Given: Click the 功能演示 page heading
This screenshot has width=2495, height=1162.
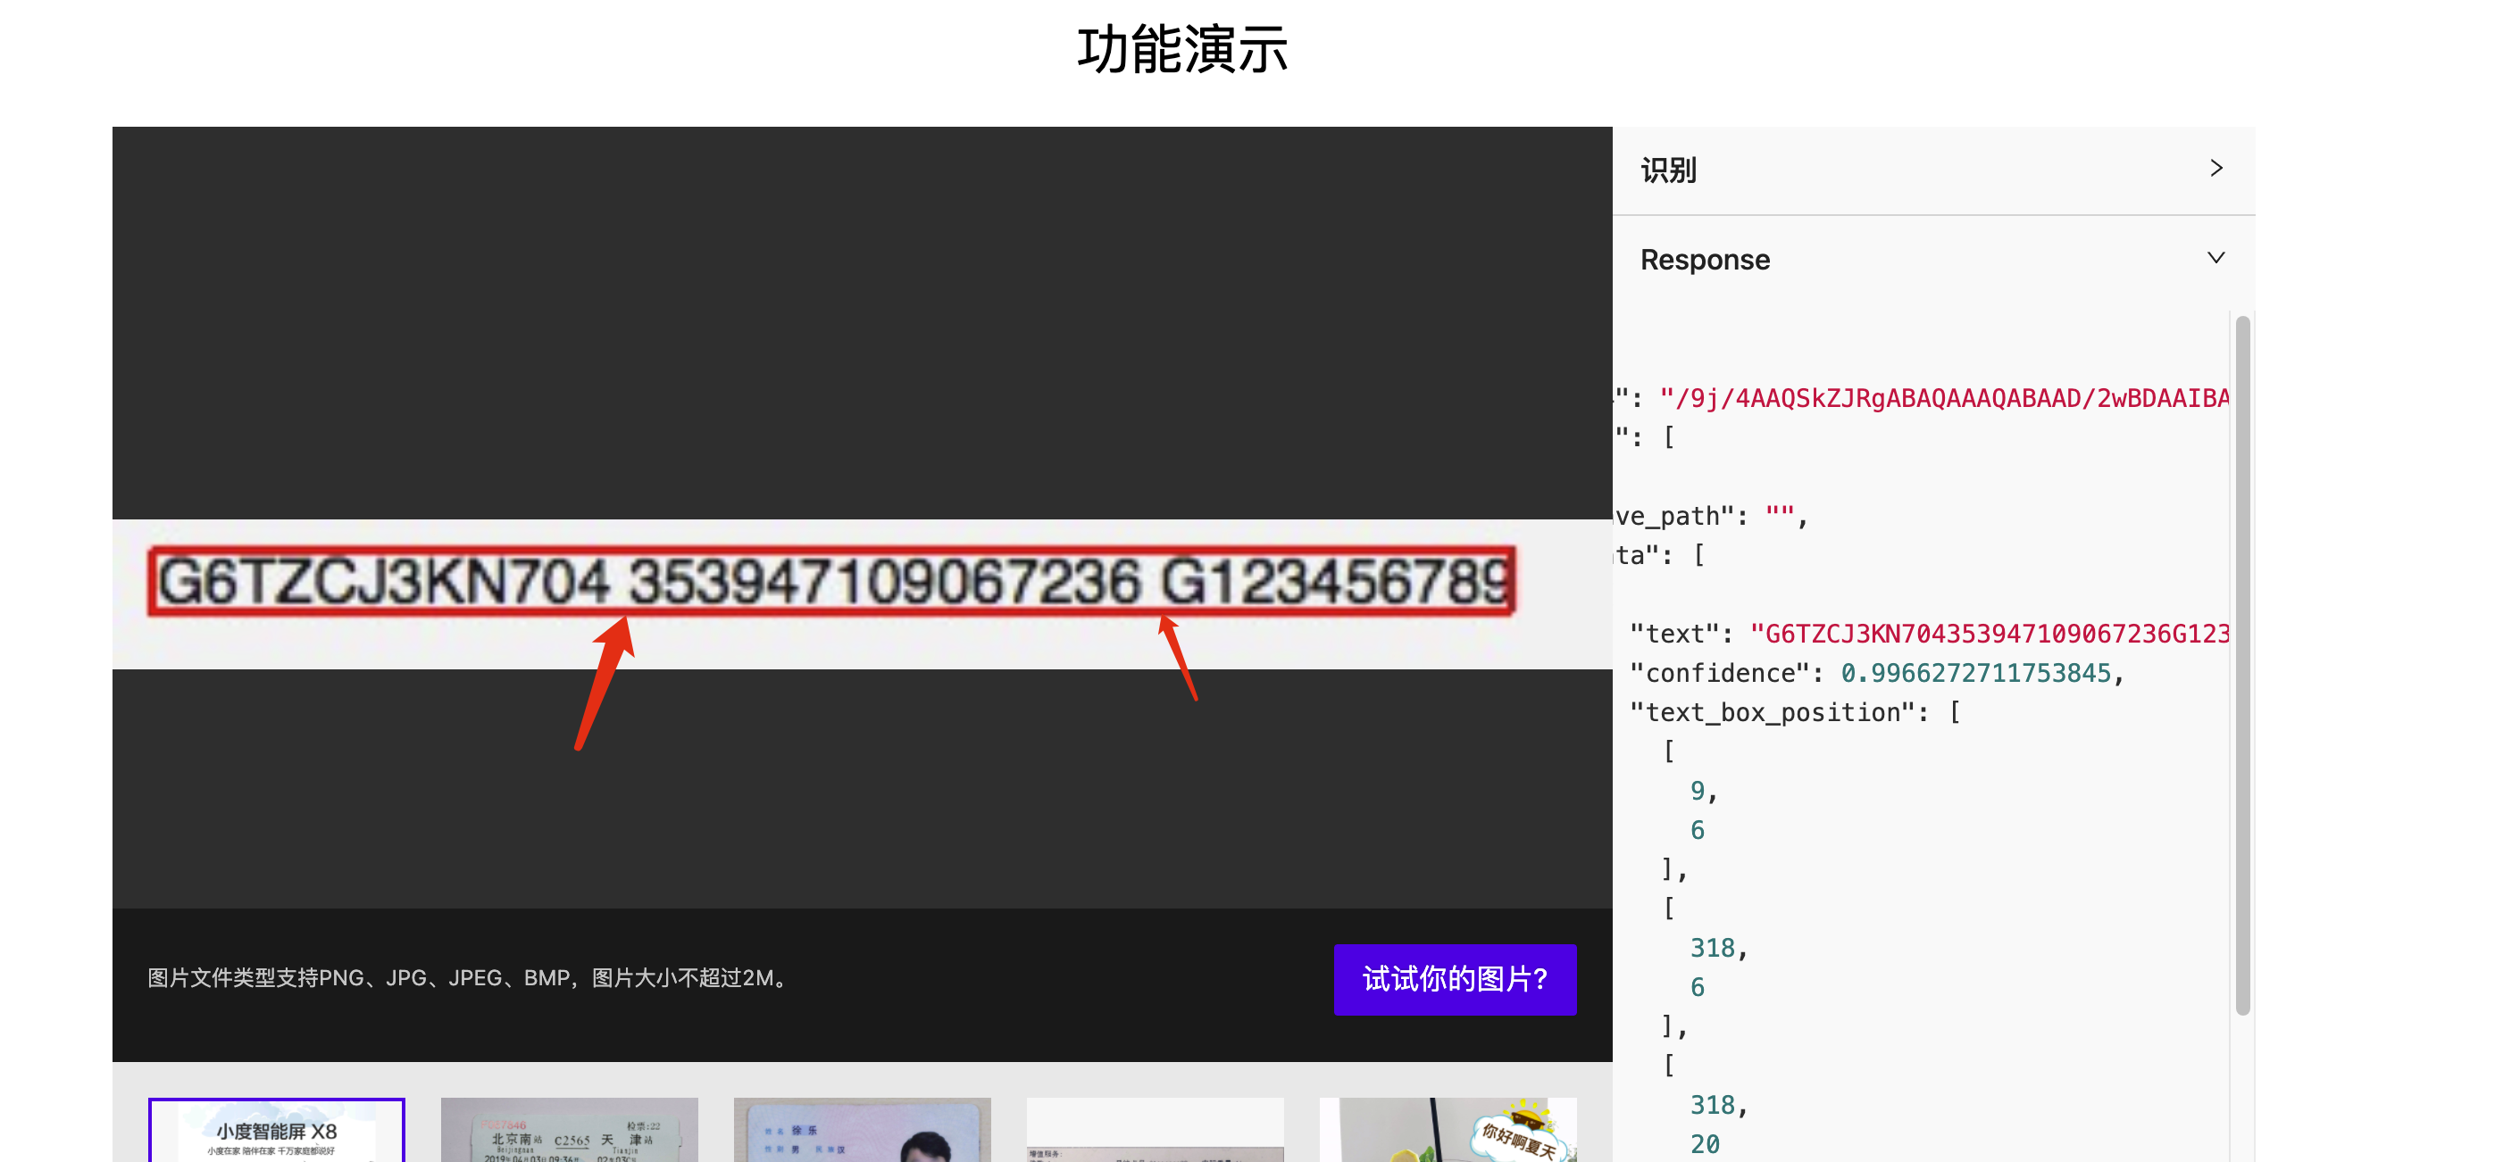Looking at the screenshot, I should (x=1182, y=50).
